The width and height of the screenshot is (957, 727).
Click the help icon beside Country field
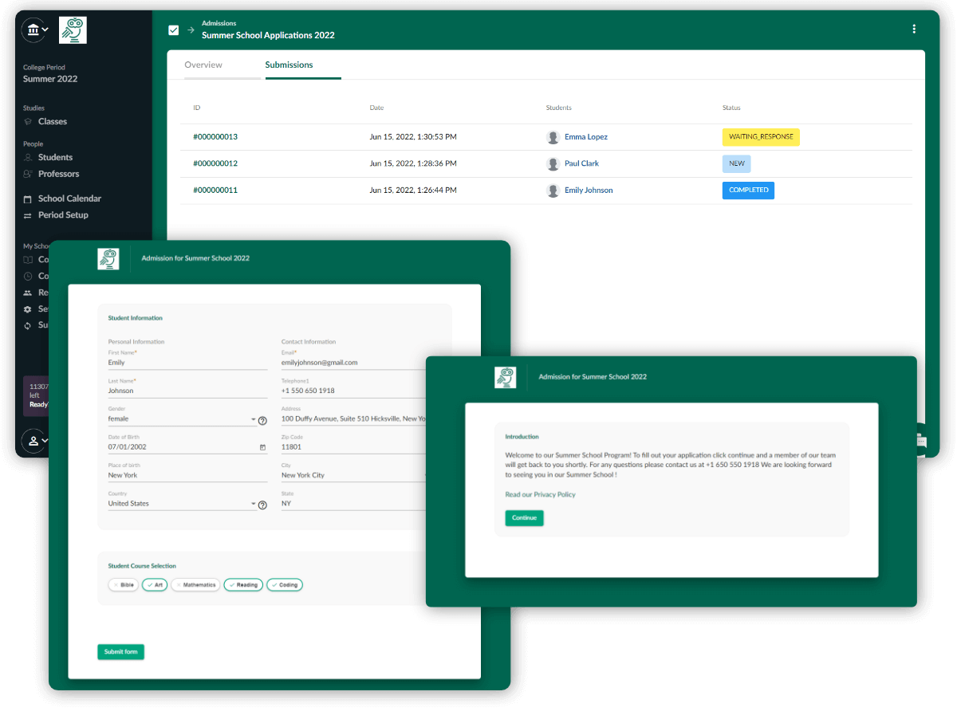coord(262,505)
